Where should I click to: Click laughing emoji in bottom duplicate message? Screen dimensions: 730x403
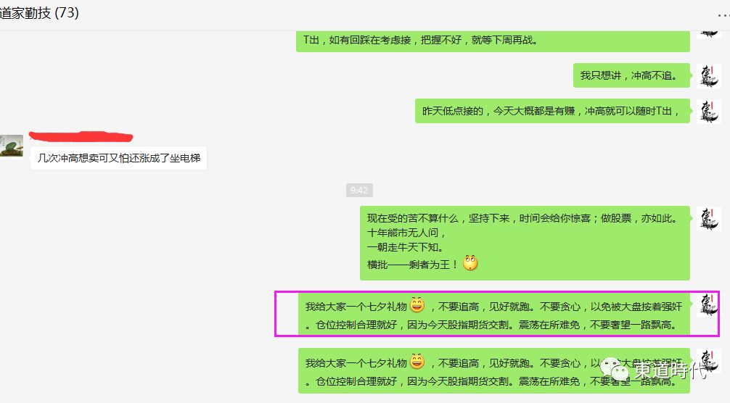coord(417,361)
